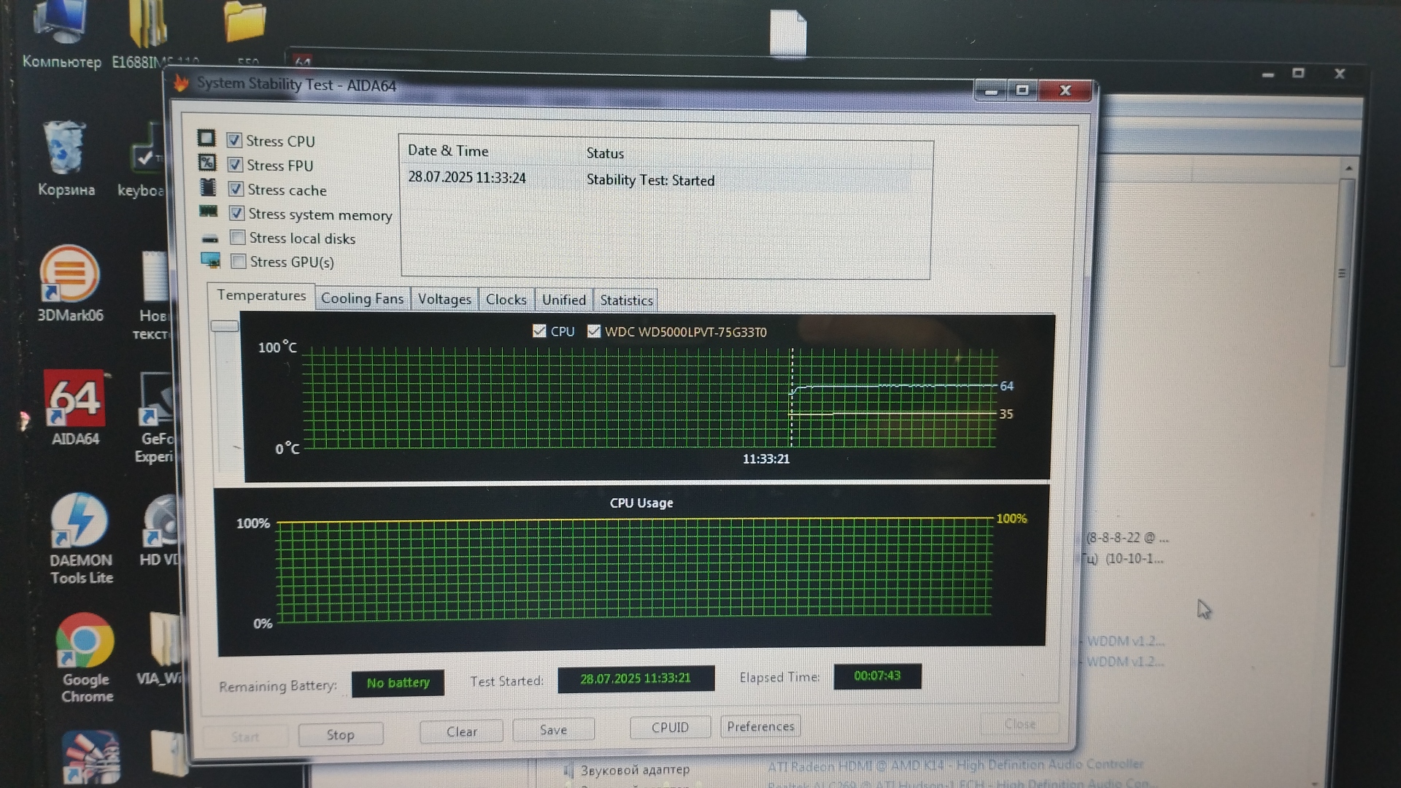Uncheck the Stress FPU checkbox

click(x=235, y=164)
